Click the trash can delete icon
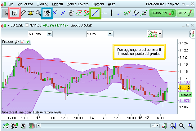The width and height of the screenshot is (196, 131). click(71, 13)
